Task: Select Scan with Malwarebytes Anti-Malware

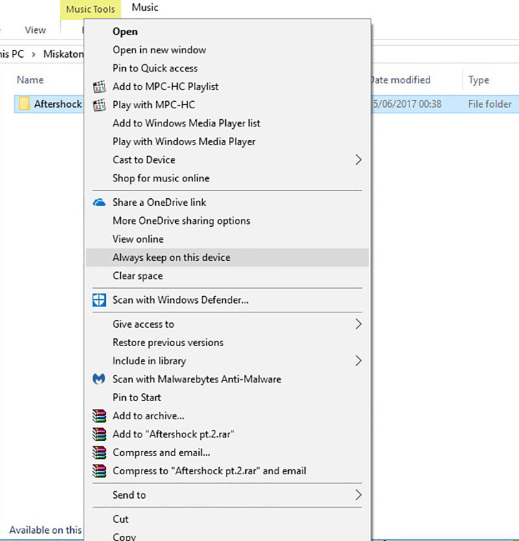Action: tap(227, 379)
